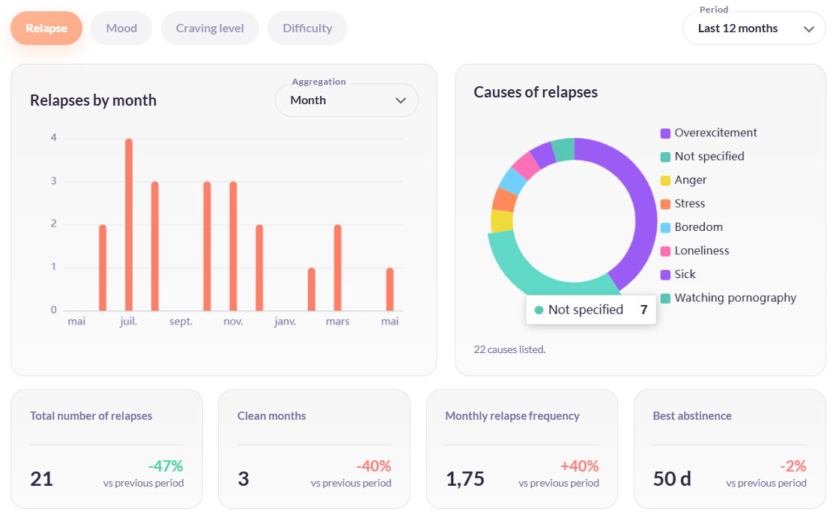This screenshot has height=515, width=833.
Task: Toggle the Anger legend entry
Action: tap(684, 180)
